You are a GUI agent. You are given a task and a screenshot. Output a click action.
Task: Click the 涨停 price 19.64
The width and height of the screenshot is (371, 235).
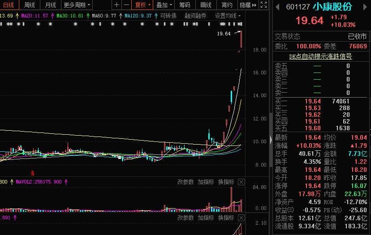[313, 186]
